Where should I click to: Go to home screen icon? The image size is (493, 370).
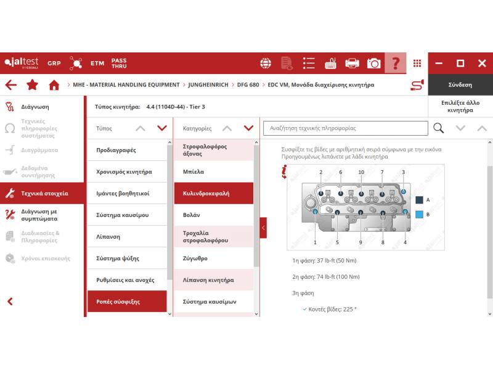pyautogui.click(x=54, y=85)
